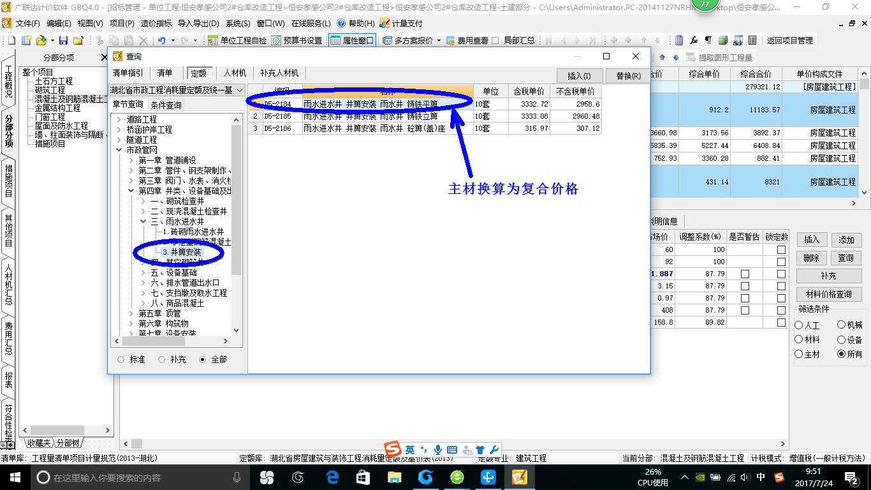
Task: Click the green 3D cube icon
Action: point(723,40)
